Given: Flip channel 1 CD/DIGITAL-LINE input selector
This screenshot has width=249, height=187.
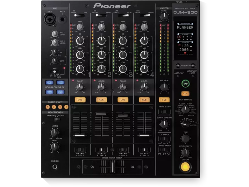Looking at the screenshot, I should point(79,16).
